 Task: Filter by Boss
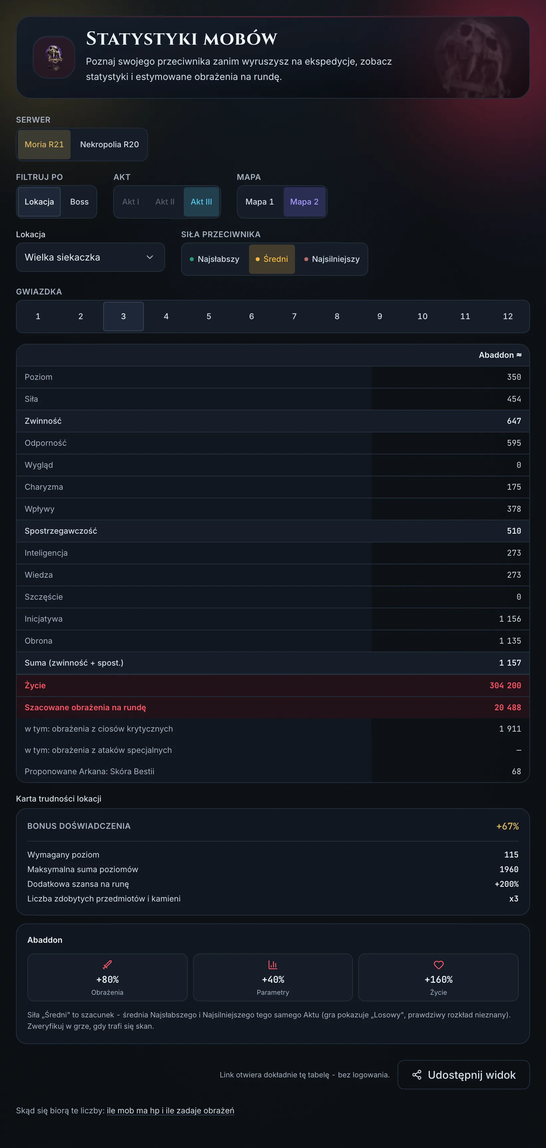[79, 202]
